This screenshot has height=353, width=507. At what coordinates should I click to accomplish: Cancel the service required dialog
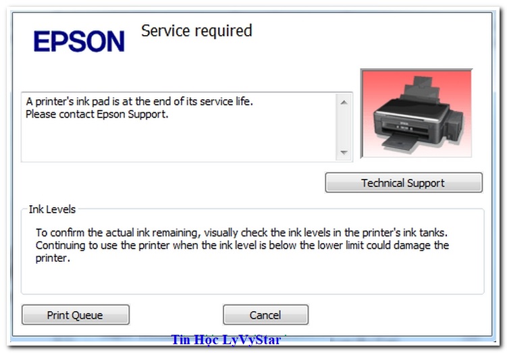[x=265, y=315]
